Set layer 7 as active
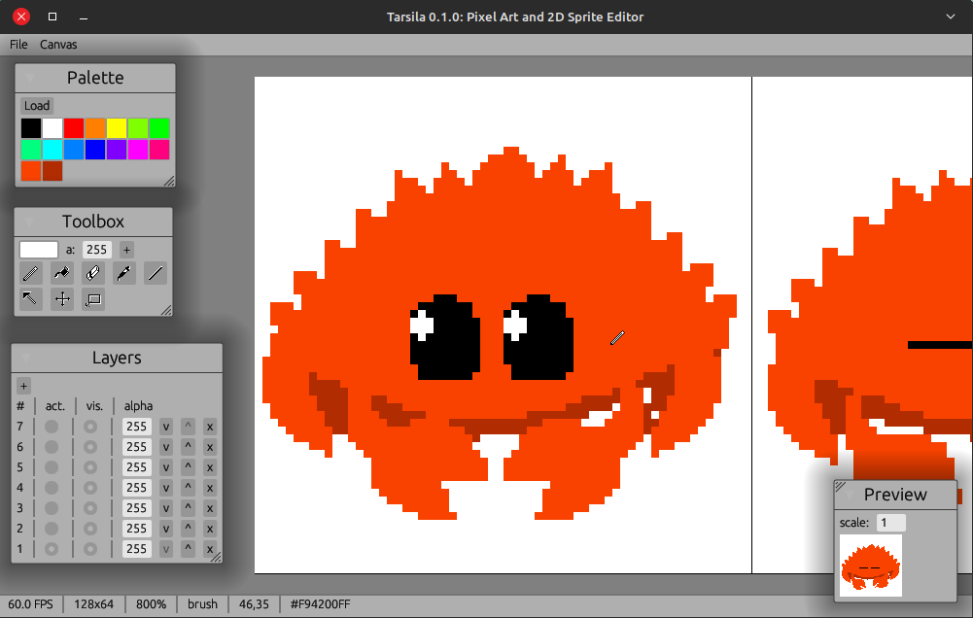 click(x=52, y=427)
